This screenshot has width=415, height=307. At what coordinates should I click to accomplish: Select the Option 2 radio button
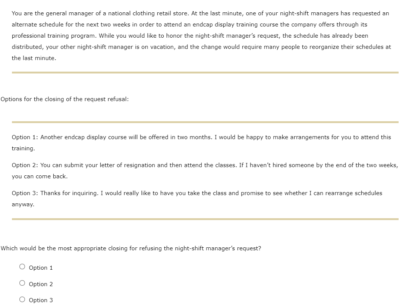pyautogui.click(x=22, y=283)
